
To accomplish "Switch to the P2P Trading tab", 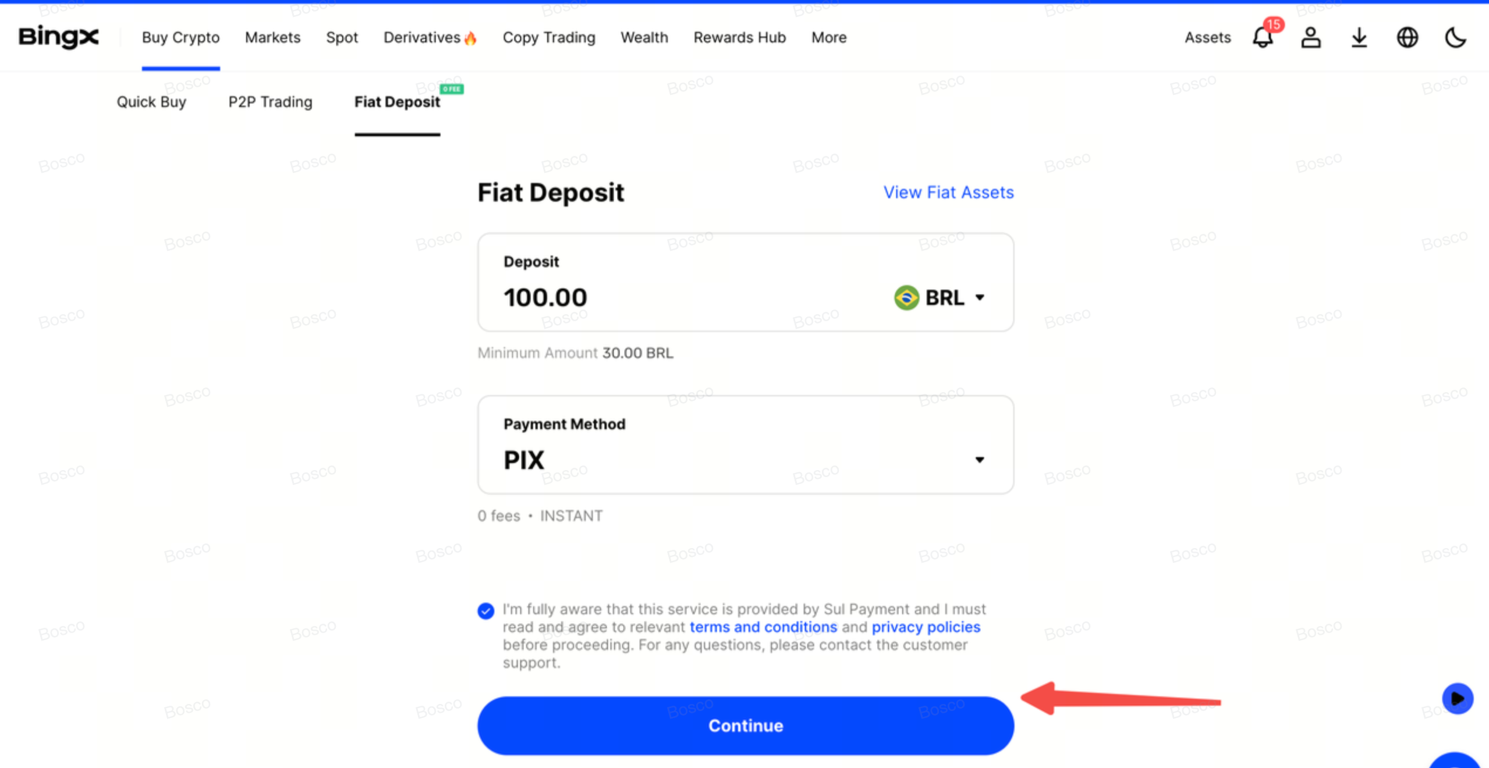I will (x=270, y=102).
